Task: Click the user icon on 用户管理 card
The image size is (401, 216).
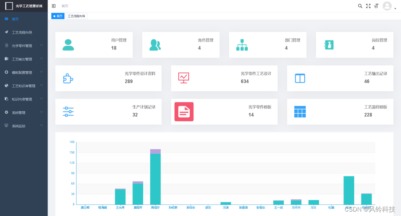Action: click(68, 45)
